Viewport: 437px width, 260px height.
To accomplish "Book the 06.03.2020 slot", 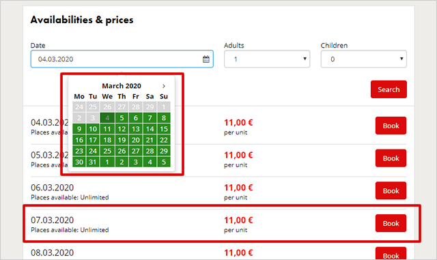I will 391,191.
